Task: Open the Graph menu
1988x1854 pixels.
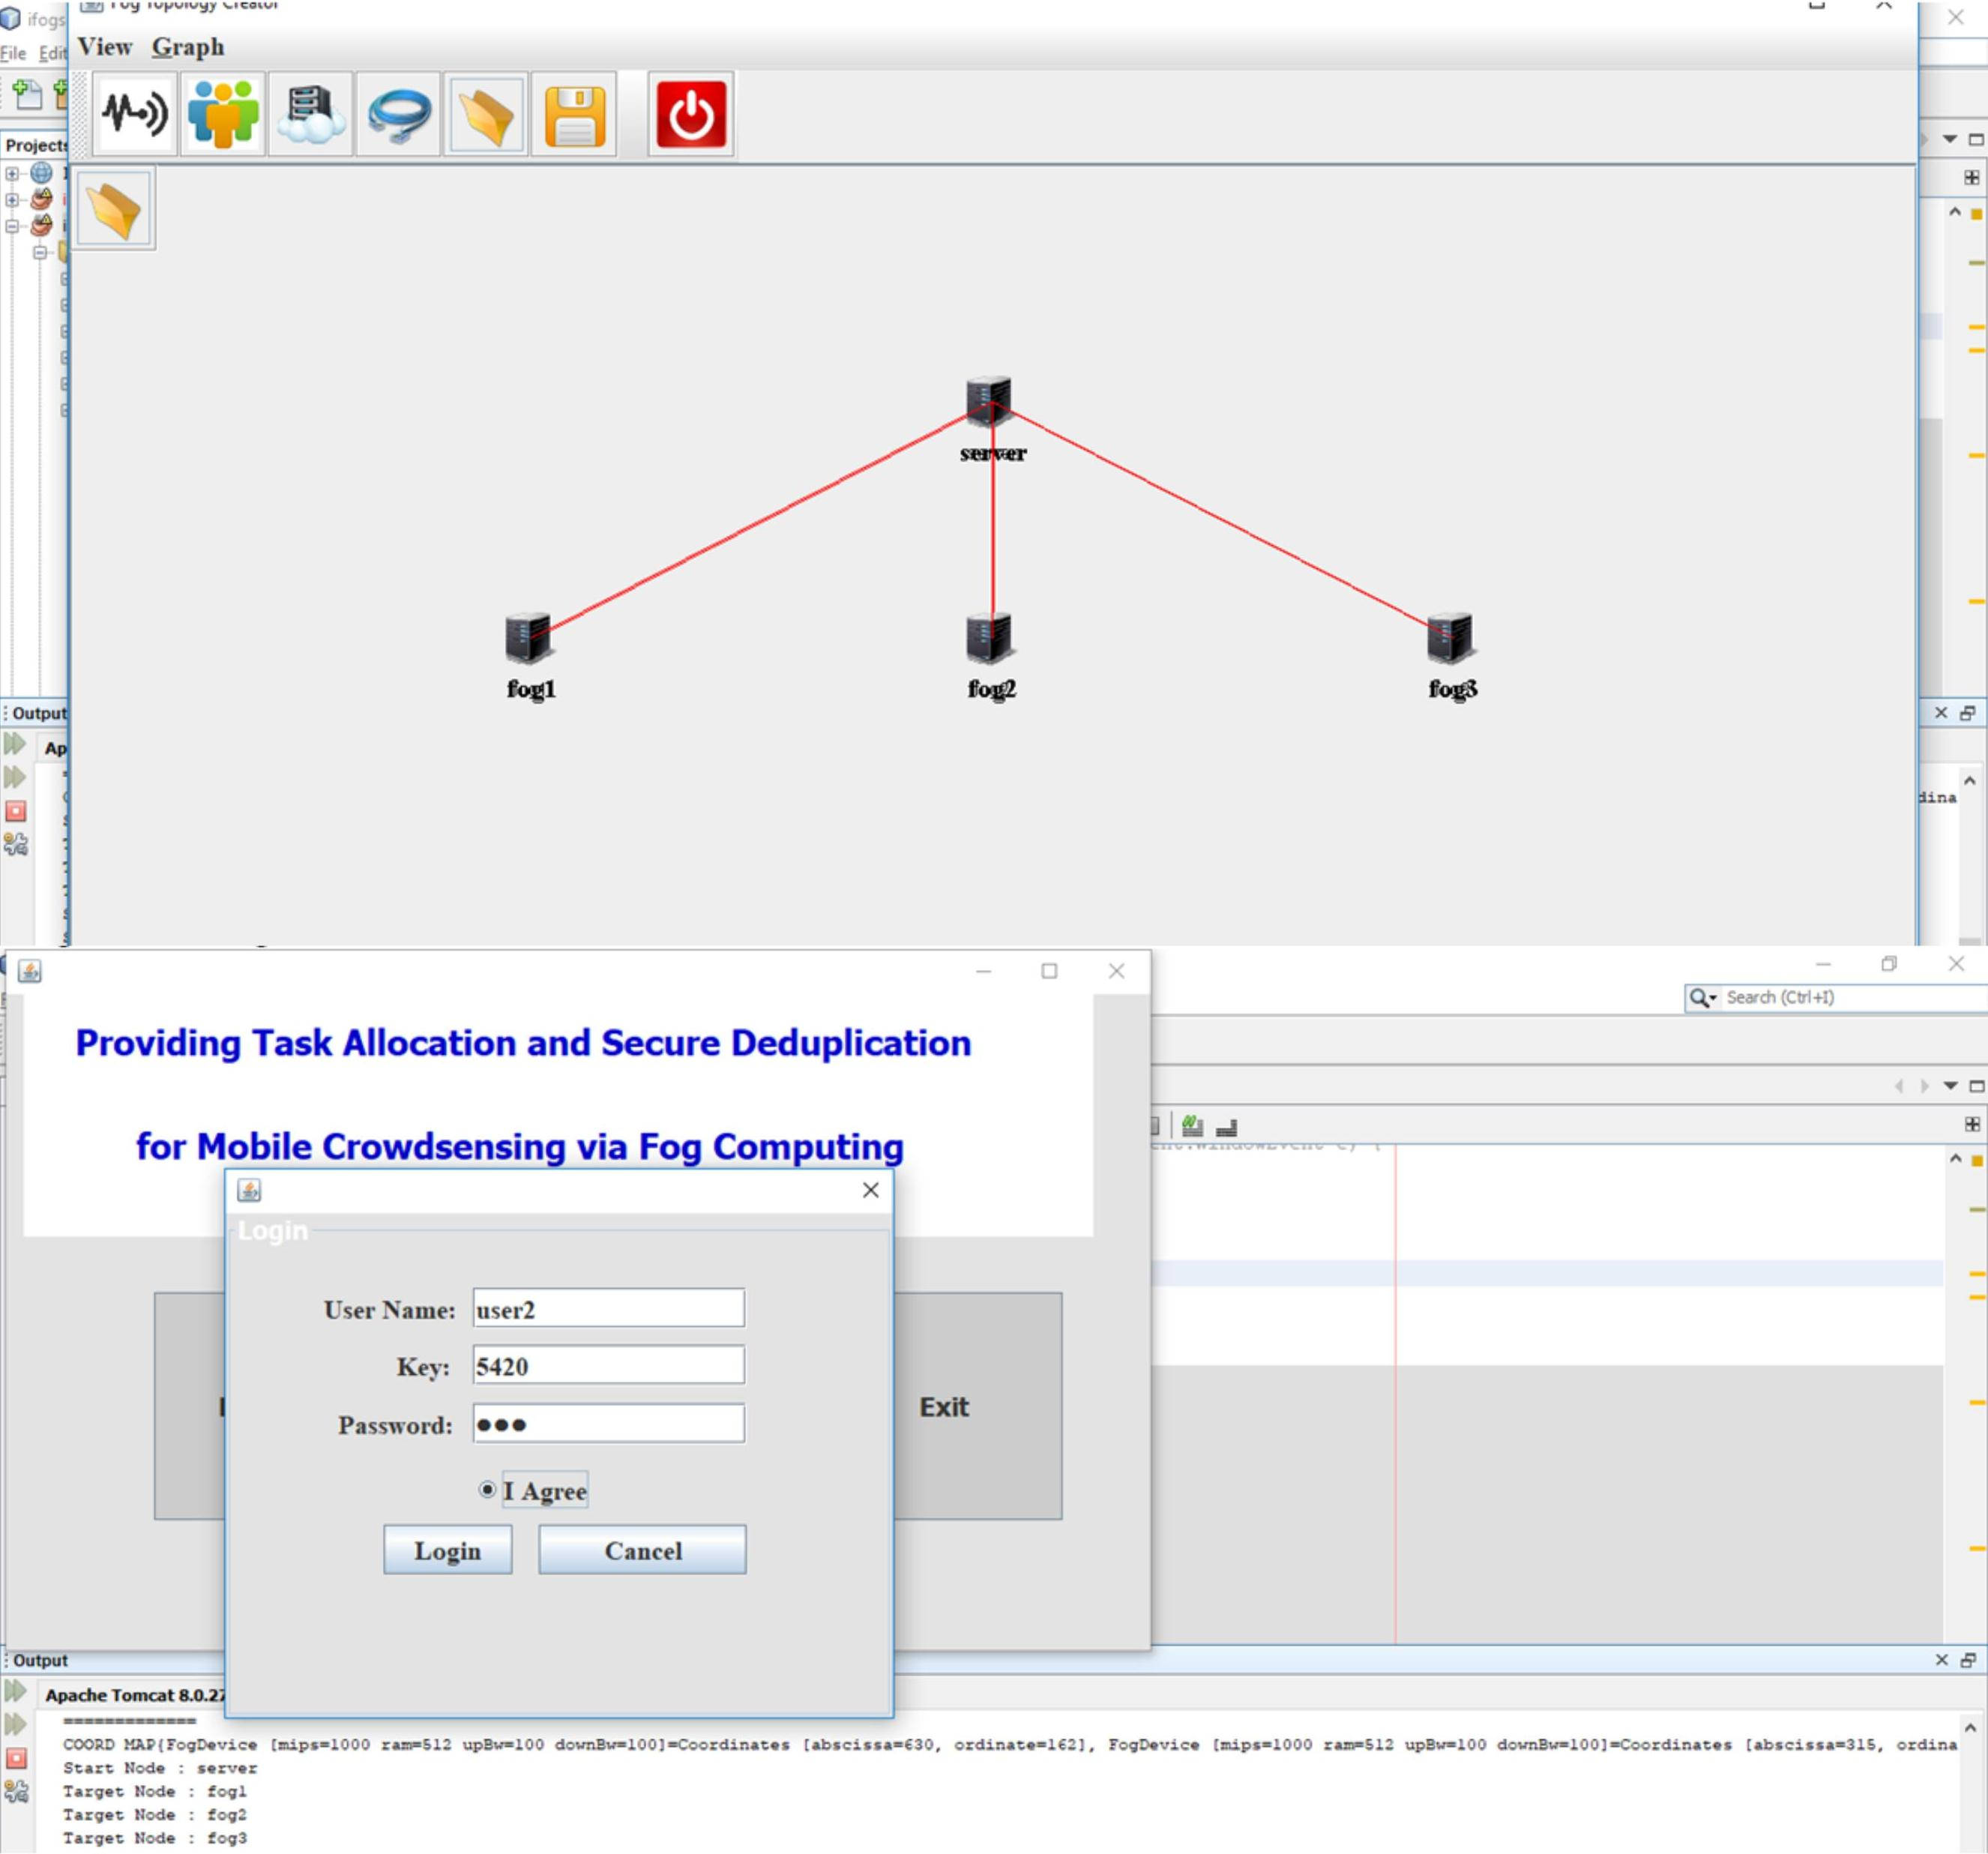Action: pyautogui.click(x=187, y=46)
